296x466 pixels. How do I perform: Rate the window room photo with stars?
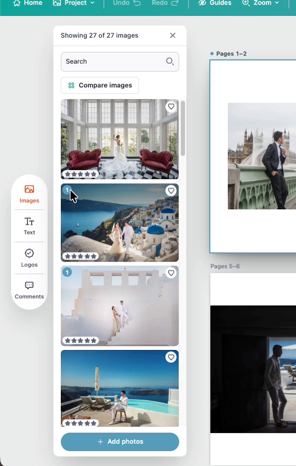pyautogui.click(x=80, y=174)
